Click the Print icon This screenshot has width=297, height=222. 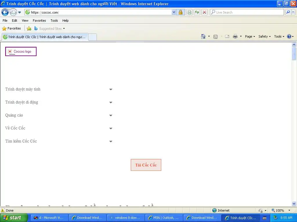click(x=235, y=36)
